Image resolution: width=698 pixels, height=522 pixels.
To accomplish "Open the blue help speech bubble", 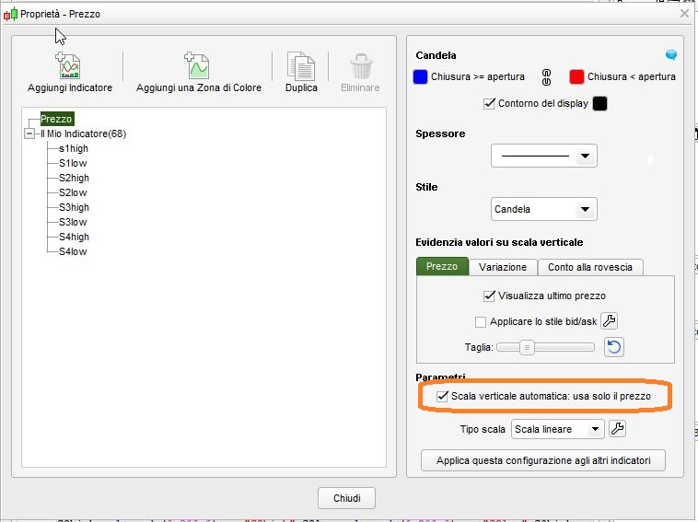I will [x=671, y=54].
